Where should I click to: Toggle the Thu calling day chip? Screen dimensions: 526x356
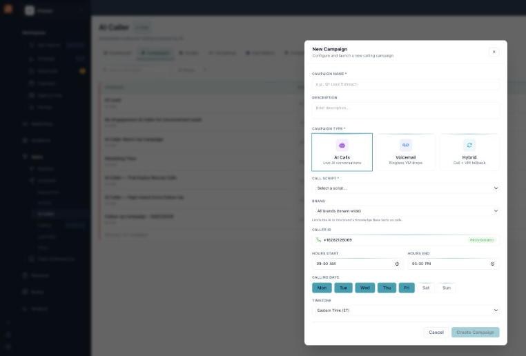(x=387, y=288)
